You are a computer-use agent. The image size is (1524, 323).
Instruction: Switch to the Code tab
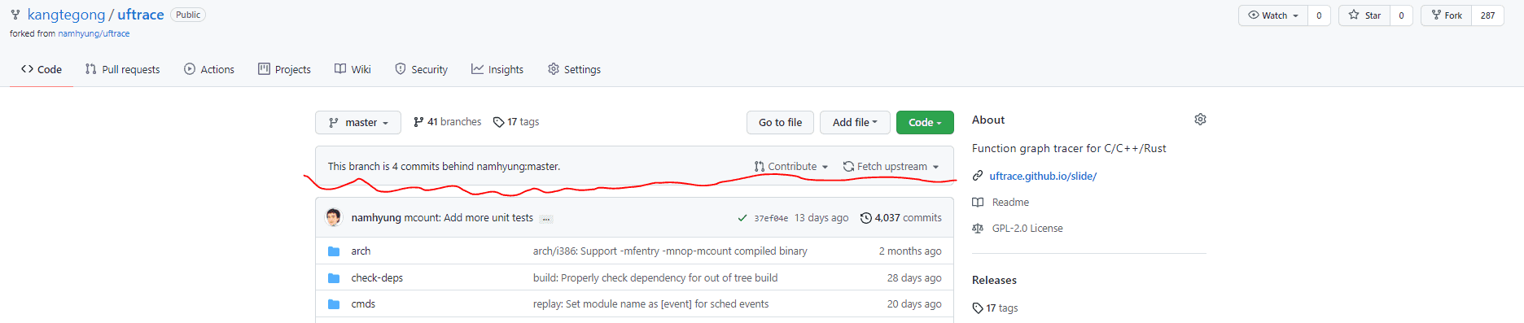(x=42, y=69)
